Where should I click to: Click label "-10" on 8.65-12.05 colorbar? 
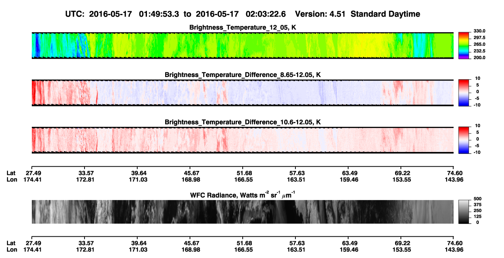477,105
